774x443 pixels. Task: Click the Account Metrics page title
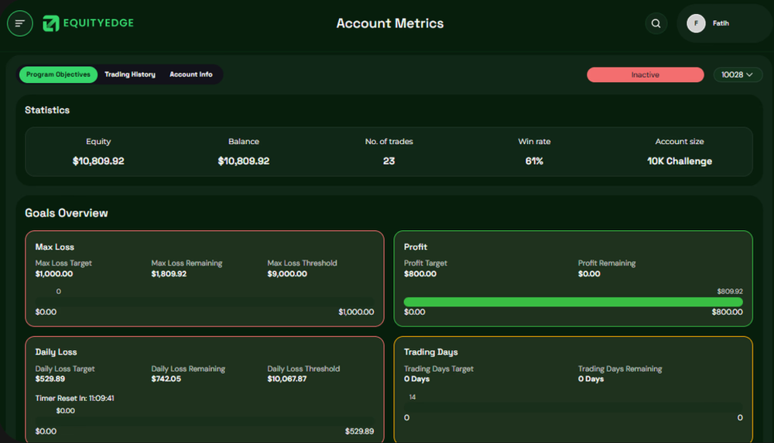[390, 23]
